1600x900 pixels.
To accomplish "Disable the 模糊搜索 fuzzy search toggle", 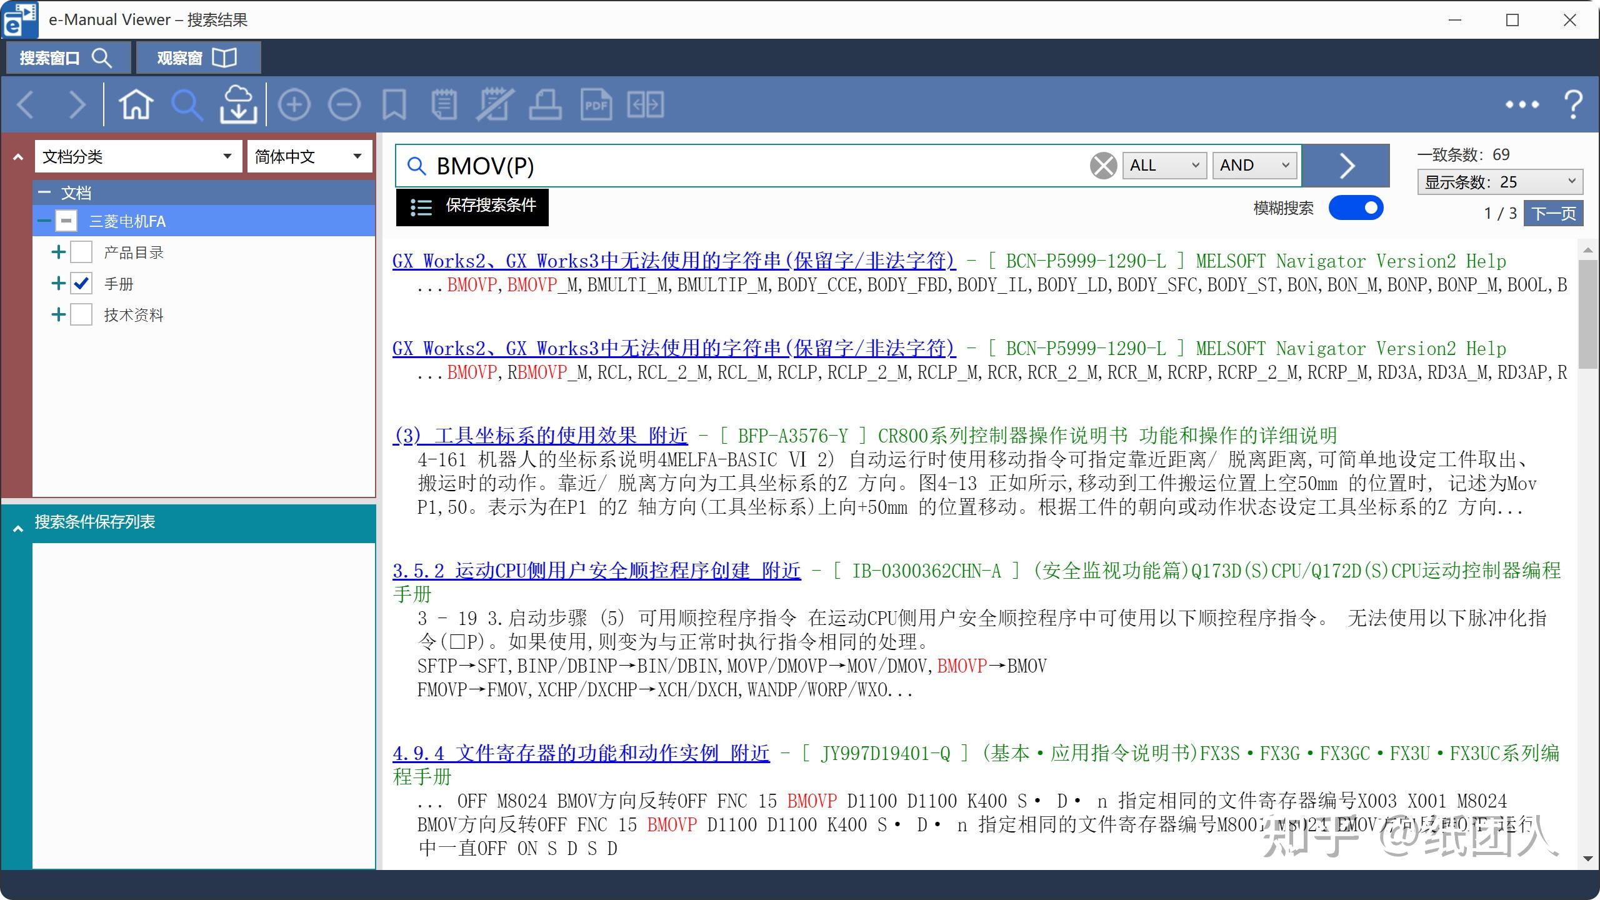I will click(1356, 207).
